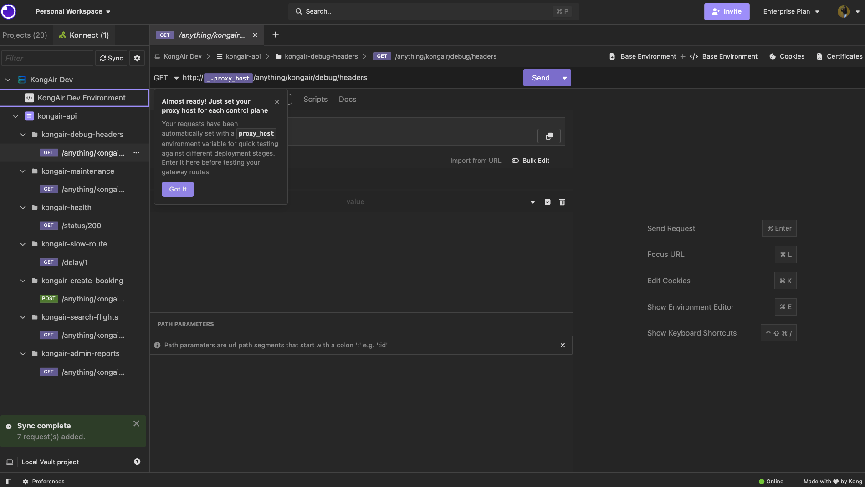The height and width of the screenshot is (487, 865).
Task: Open Preferences from the status bar
Action: tap(44, 482)
